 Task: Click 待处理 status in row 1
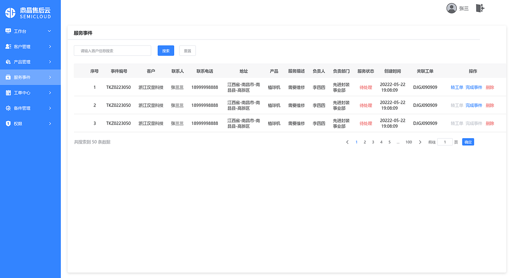(366, 87)
